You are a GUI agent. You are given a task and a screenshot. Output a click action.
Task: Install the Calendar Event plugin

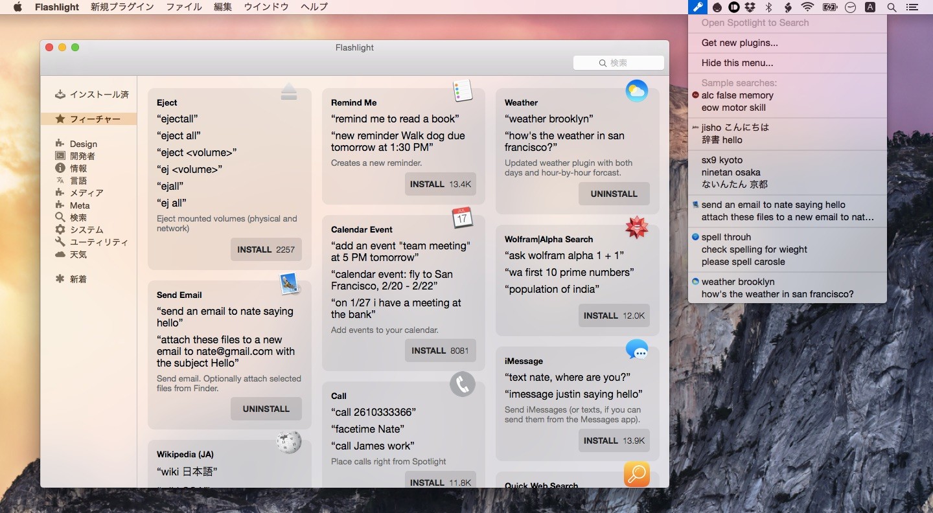click(x=441, y=350)
